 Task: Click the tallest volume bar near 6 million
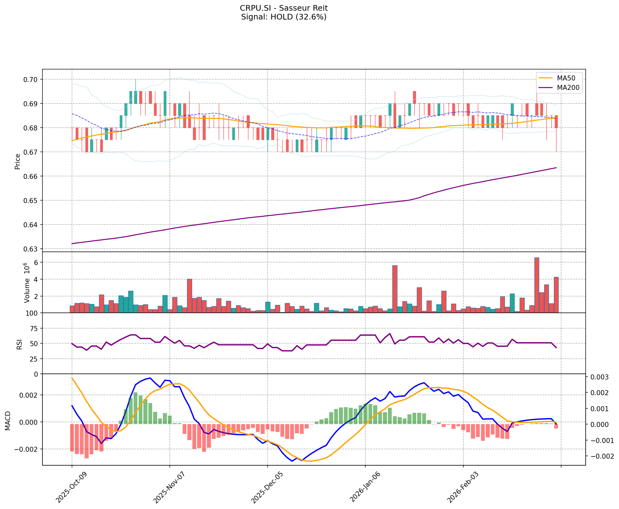coord(537,285)
